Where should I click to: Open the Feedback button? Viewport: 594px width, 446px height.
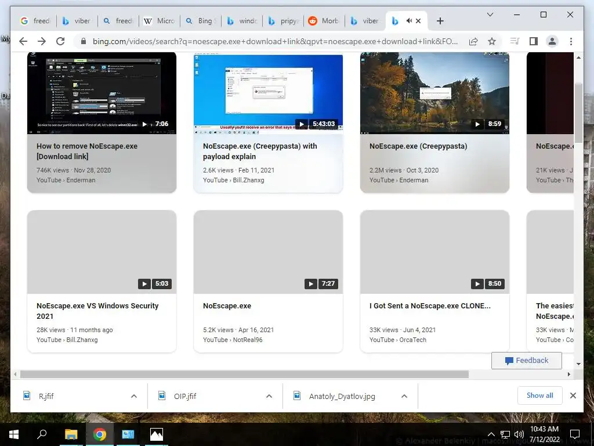[527, 360]
